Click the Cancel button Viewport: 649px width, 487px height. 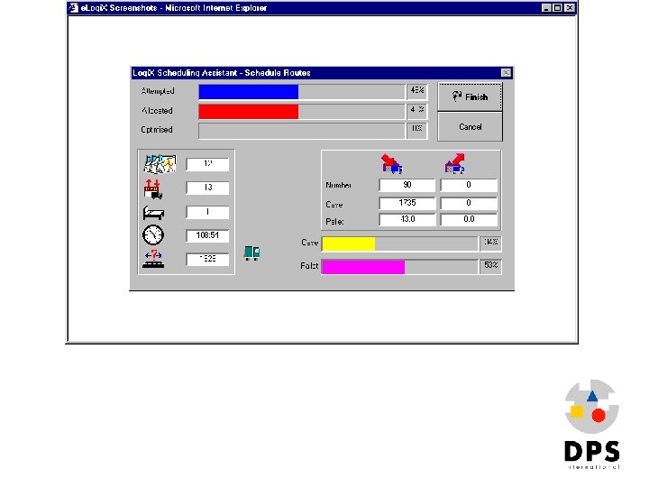pyautogui.click(x=470, y=127)
